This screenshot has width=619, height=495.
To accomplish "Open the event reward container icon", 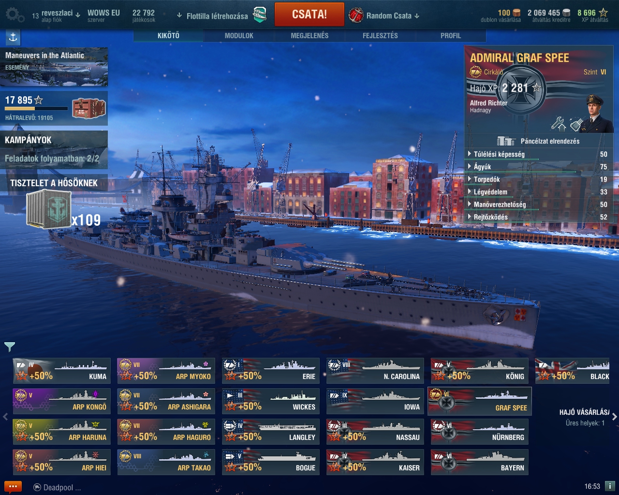I will tap(89, 108).
